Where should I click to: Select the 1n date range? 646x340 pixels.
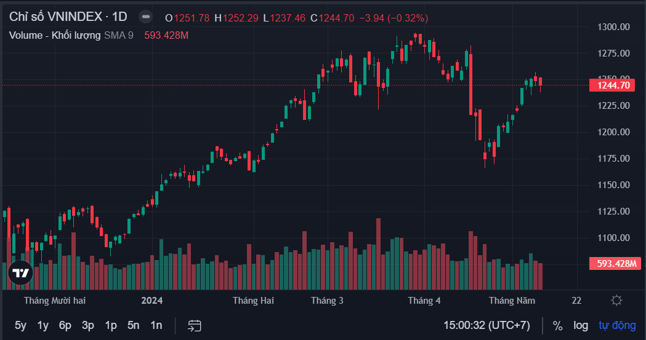click(156, 325)
